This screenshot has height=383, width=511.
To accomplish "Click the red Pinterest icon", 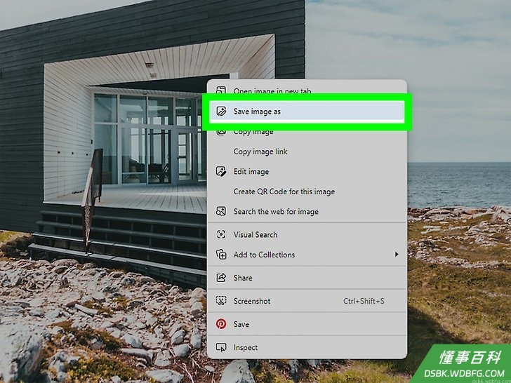I will 221,324.
